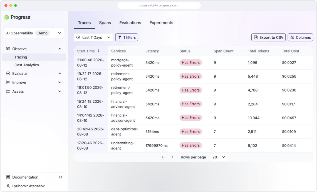The width and height of the screenshot is (317, 192).
Task: Switch to the Spans tab
Action: pyautogui.click(x=105, y=23)
